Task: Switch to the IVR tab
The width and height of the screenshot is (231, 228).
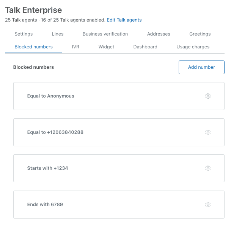Action: 75,47
